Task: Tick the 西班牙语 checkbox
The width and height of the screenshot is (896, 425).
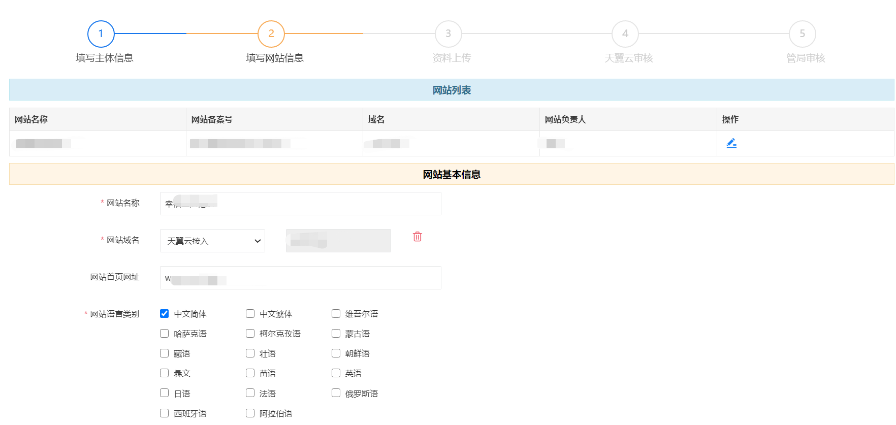Action: 165,413
